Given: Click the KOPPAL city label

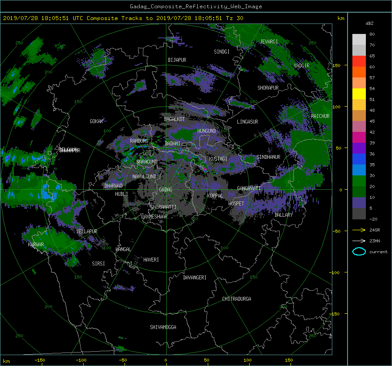Looking at the screenshot, I should tap(215, 195).
